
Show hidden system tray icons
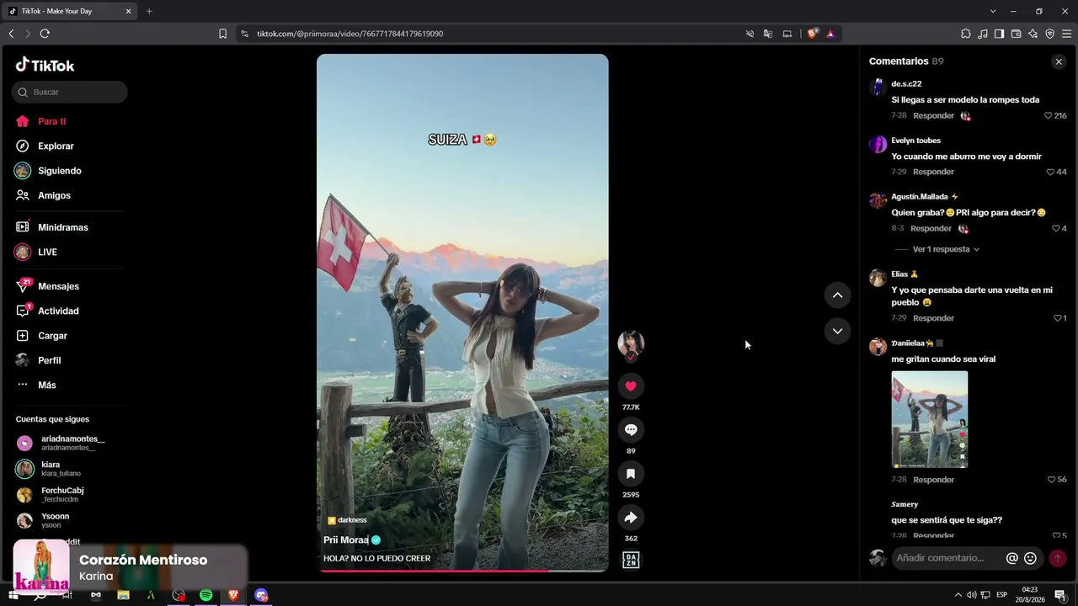pyautogui.click(x=958, y=595)
